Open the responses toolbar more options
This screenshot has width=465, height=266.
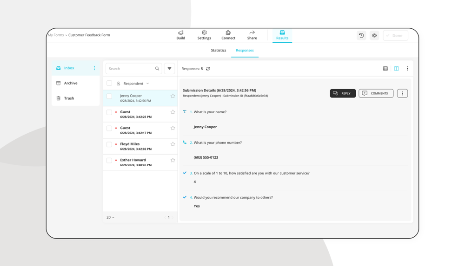(x=407, y=69)
